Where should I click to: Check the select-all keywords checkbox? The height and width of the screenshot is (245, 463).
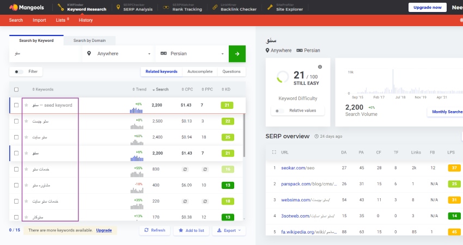click(x=16, y=89)
